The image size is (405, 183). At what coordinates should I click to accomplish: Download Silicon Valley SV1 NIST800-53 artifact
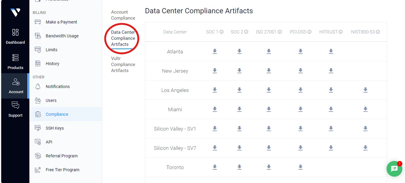[x=365, y=129]
